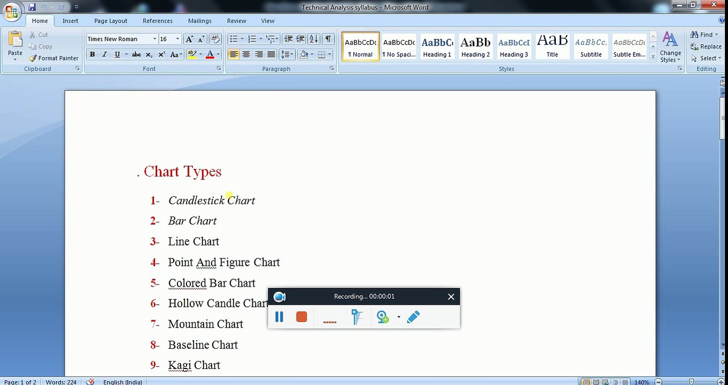Click the text highlight color marker
The height and width of the screenshot is (385, 728).
[192, 55]
